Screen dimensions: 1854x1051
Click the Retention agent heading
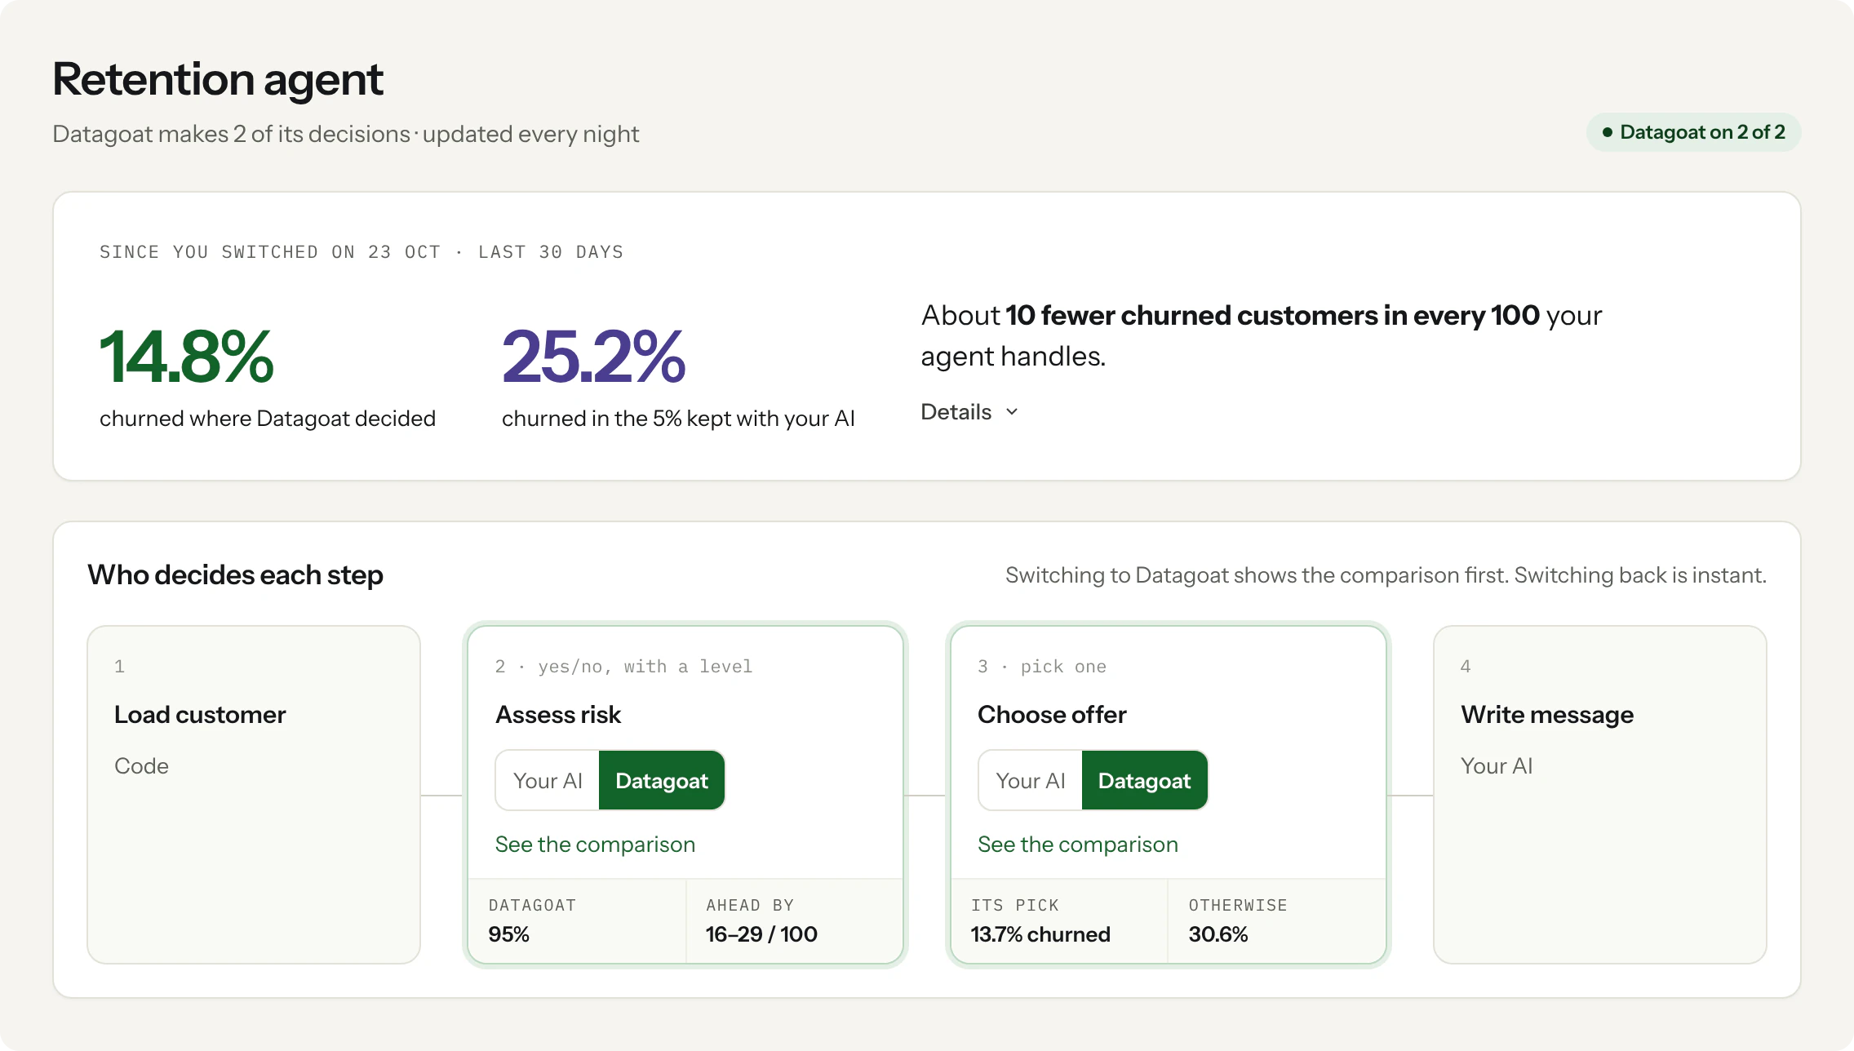(x=218, y=79)
